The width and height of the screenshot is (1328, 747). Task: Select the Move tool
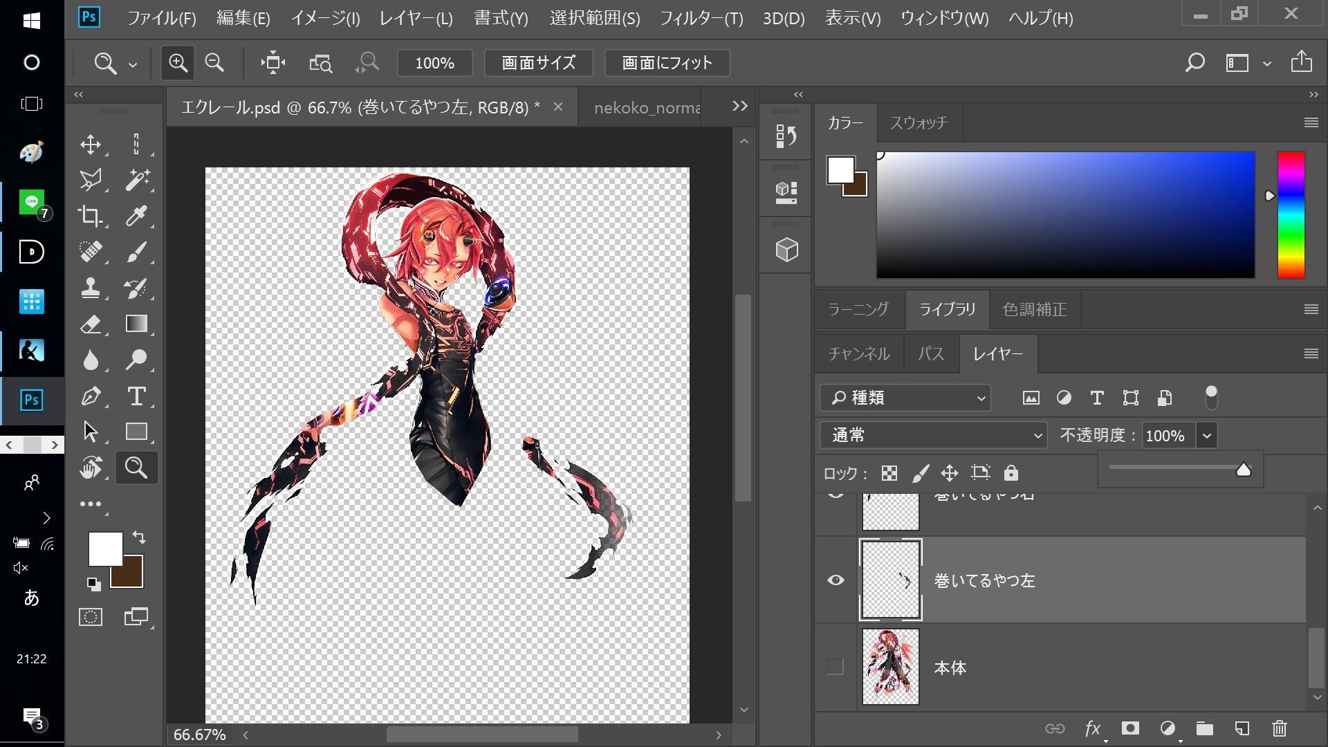[91, 145]
